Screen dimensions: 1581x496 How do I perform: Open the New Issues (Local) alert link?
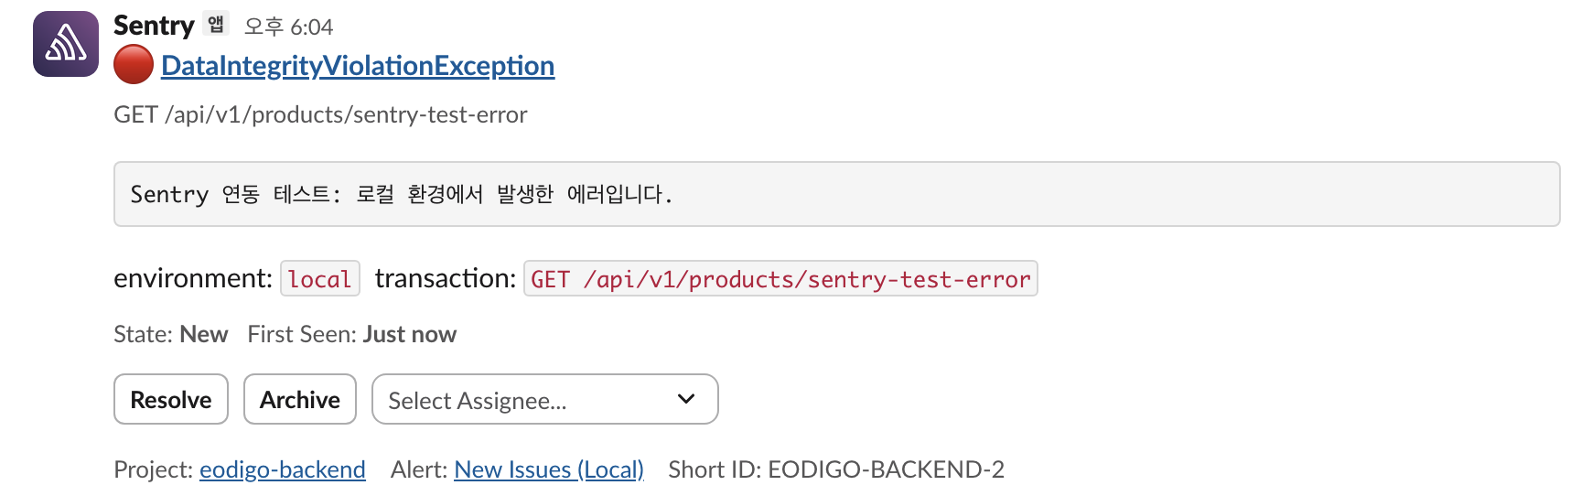point(549,469)
